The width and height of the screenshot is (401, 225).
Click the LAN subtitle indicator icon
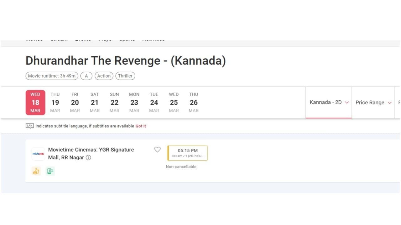[x=29, y=126]
